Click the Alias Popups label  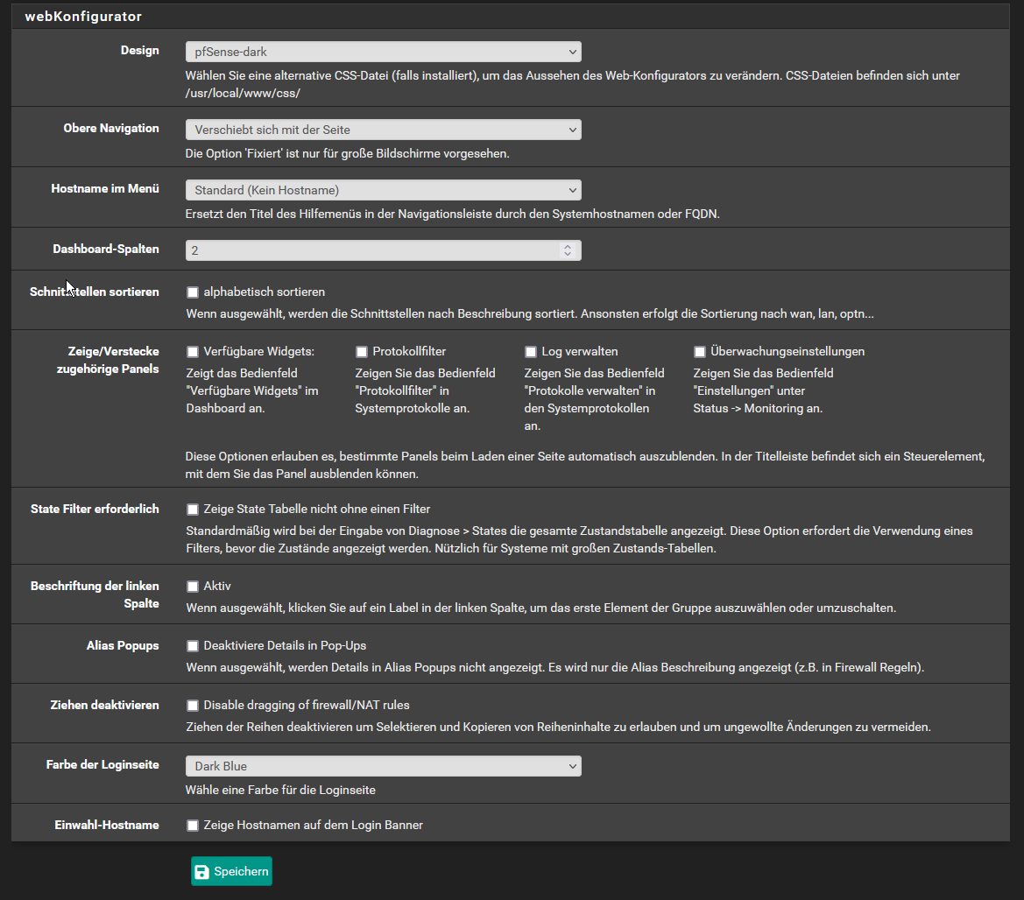click(x=123, y=645)
